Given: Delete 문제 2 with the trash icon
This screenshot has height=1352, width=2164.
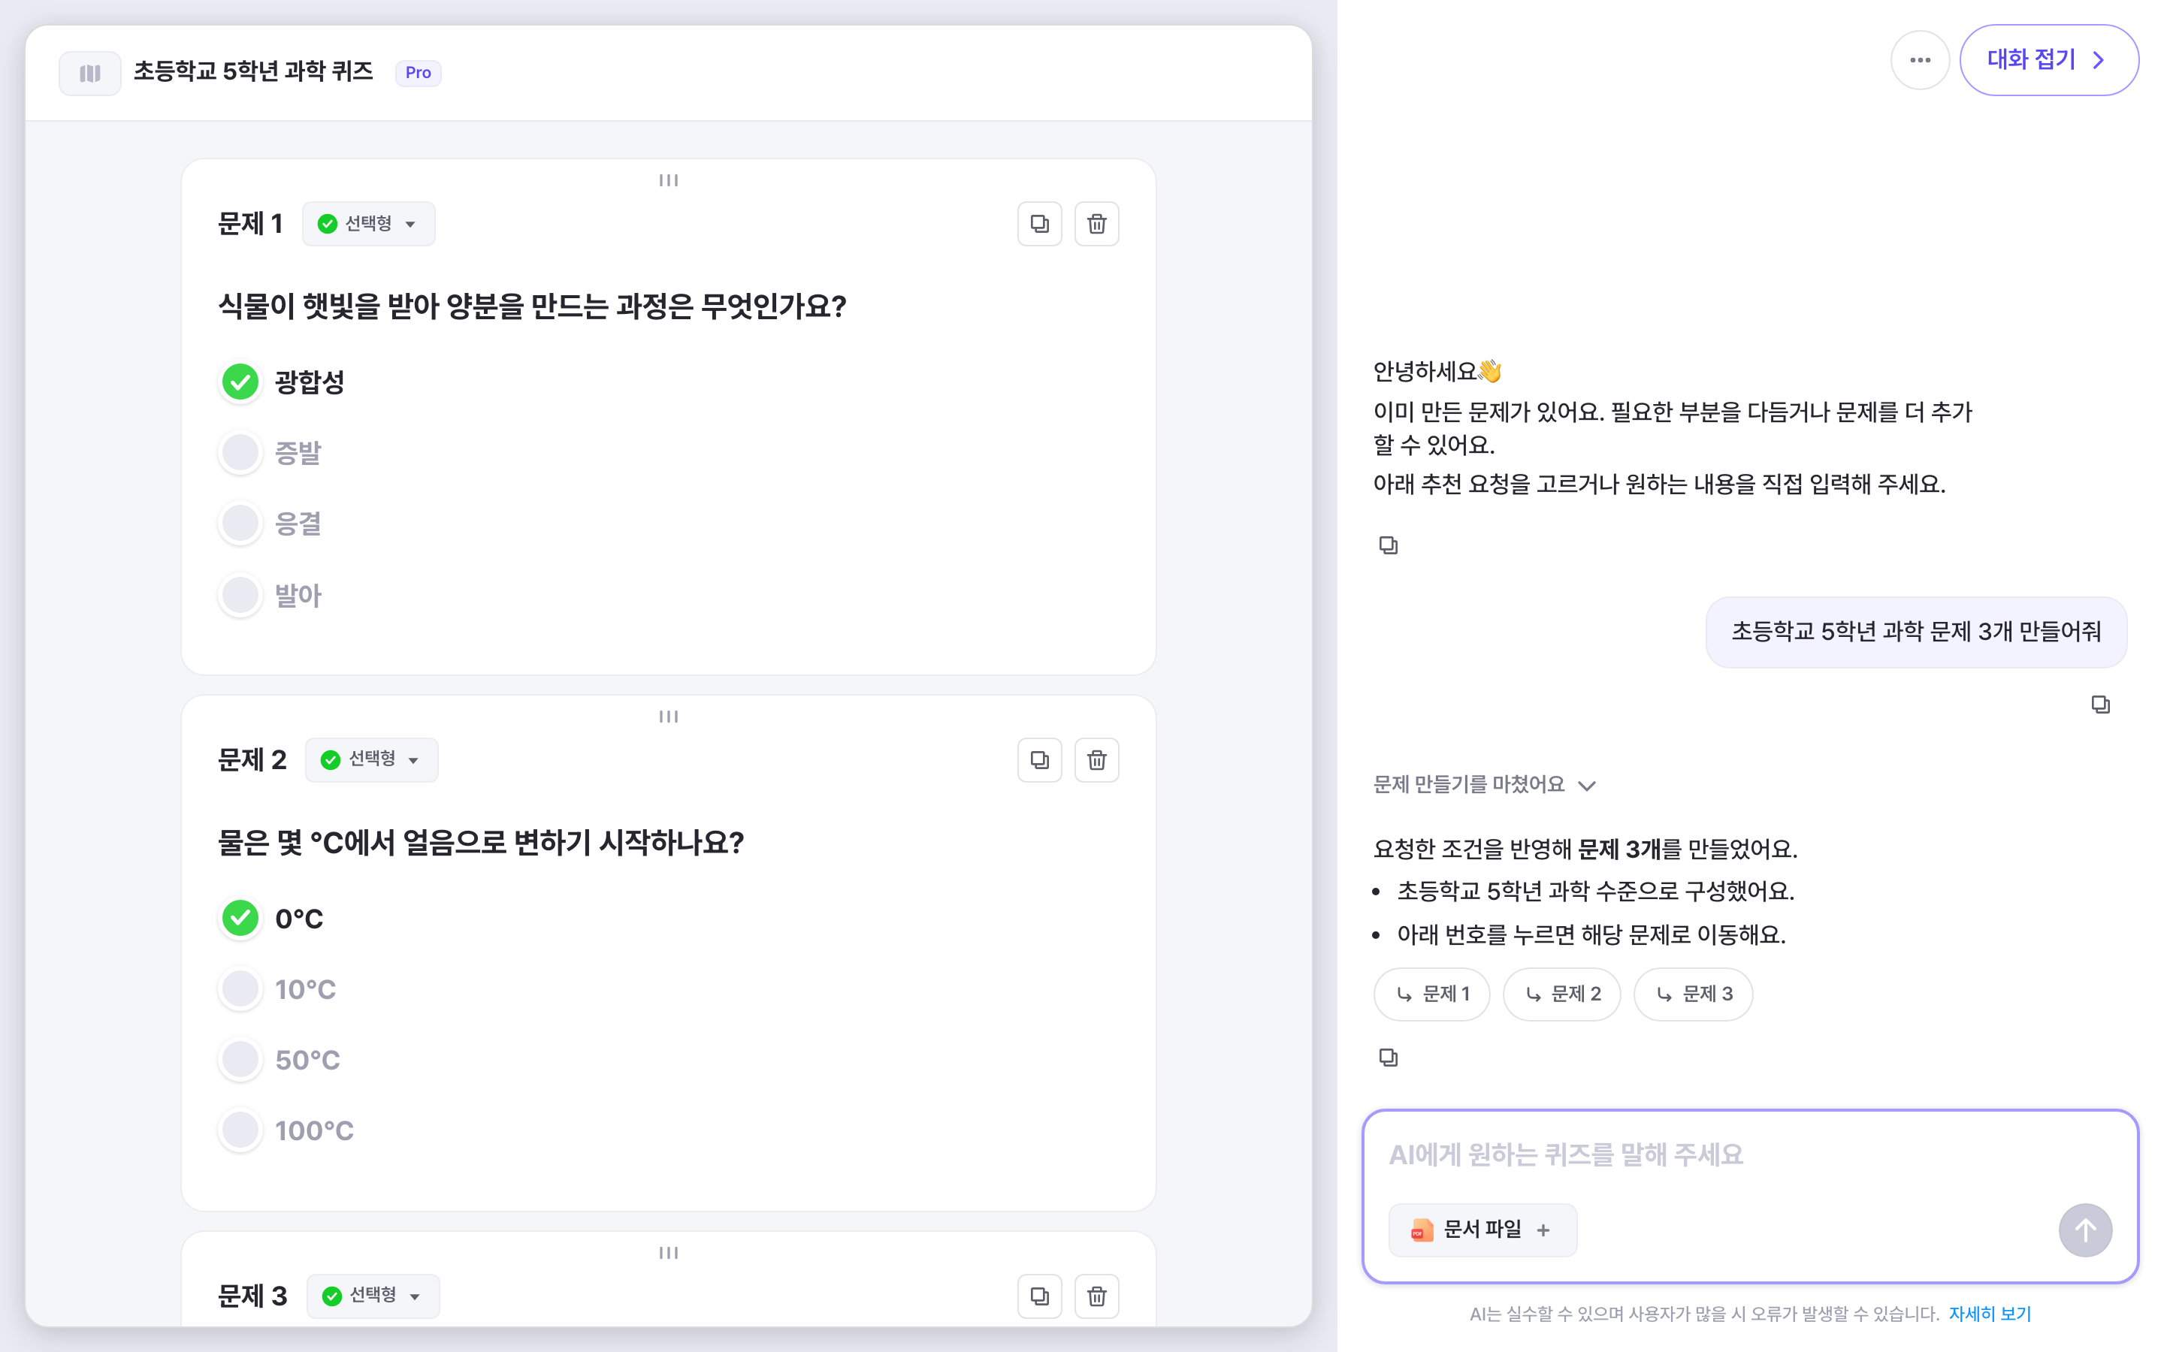Looking at the screenshot, I should [x=1096, y=760].
